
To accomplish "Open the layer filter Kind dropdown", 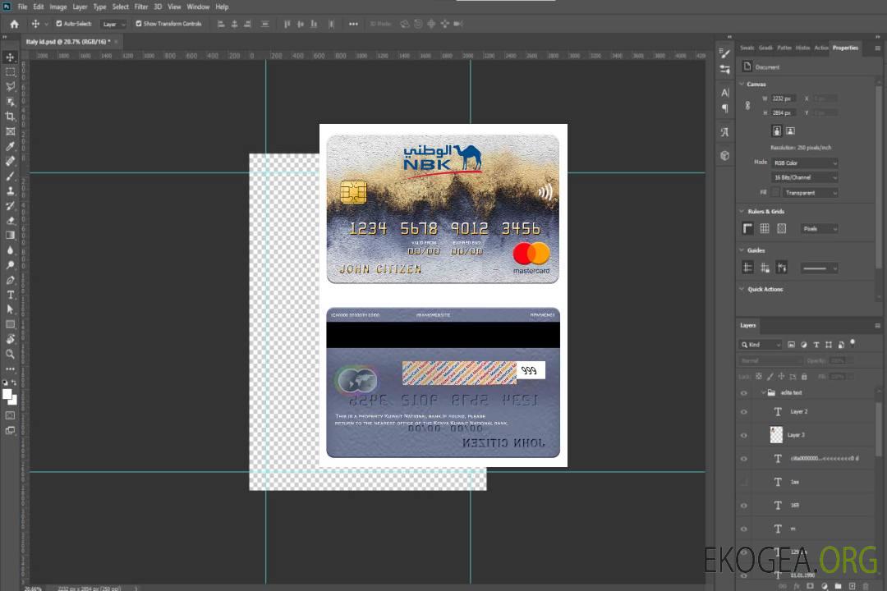I will coord(761,345).
